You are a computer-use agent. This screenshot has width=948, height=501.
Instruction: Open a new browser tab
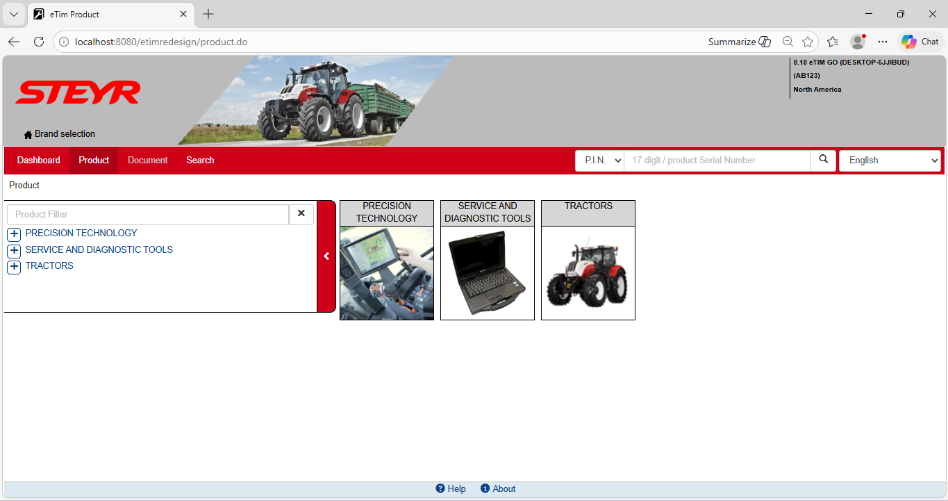208,14
